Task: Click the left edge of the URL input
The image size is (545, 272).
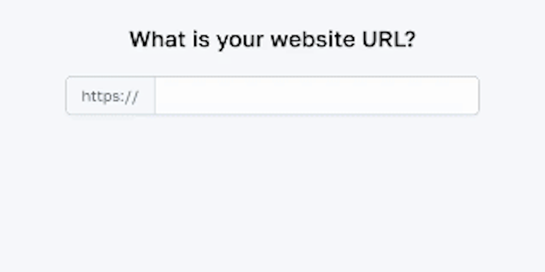Action: coord(162,96)
